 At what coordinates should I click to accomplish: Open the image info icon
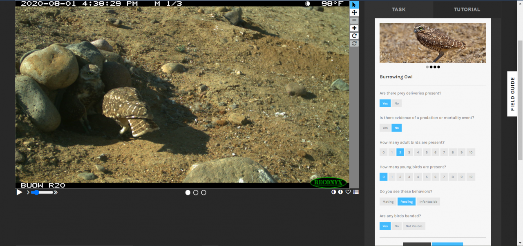coord(341,192)
